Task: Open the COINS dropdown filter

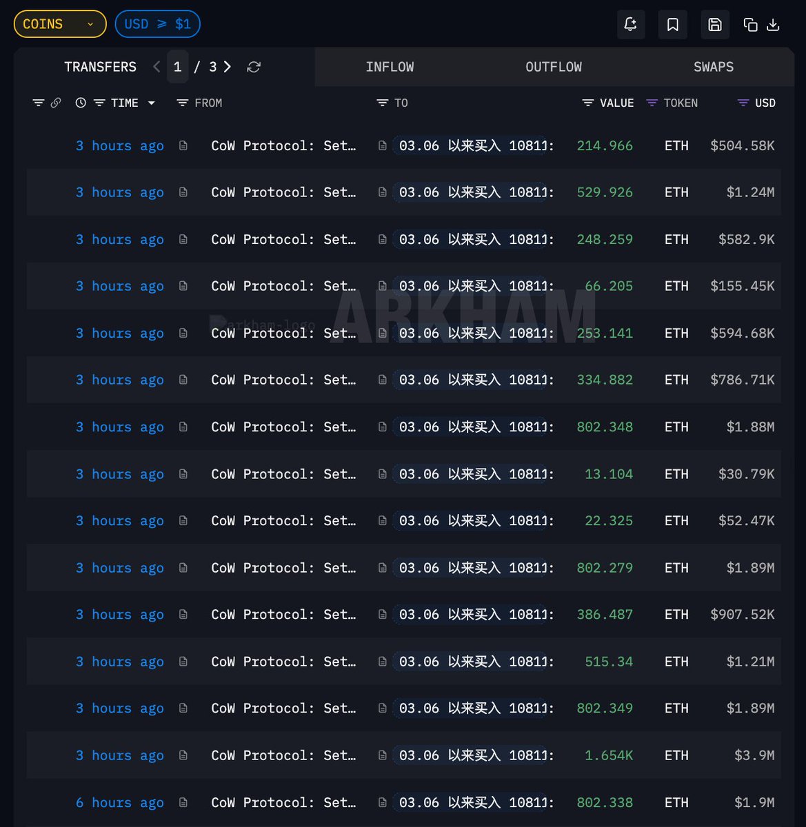Action: pyautogui.click(x=60, y=24)
